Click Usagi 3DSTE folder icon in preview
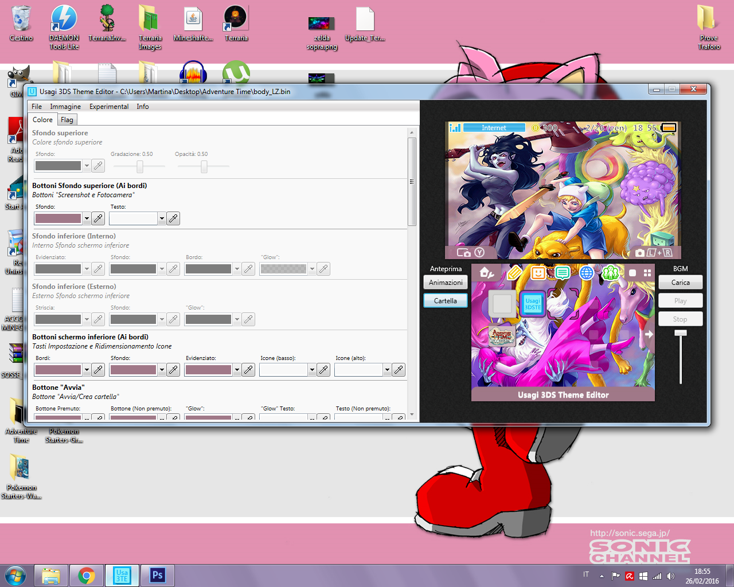The width and height of the screenshot is (734, 587). tap(533, 304)
